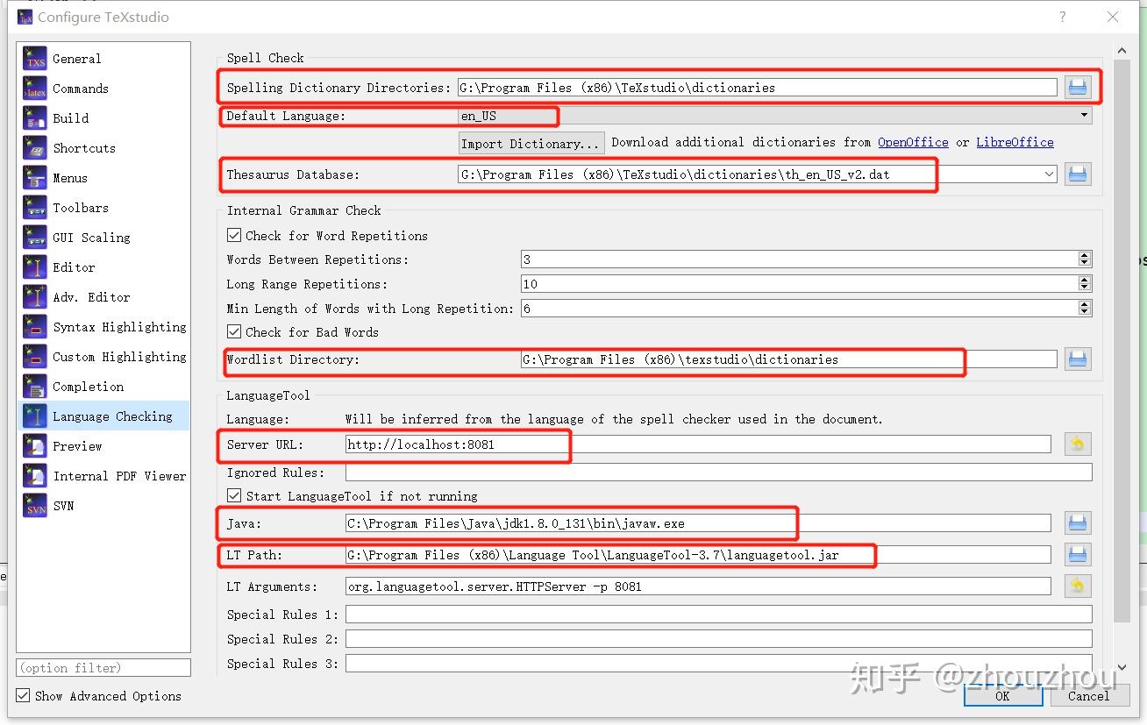Select the SVN configuration section

[x=63, y=505]
